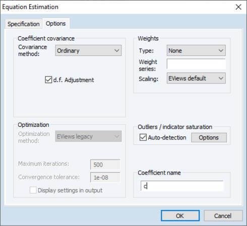Click the Coefficient name text field
Image resolution: width=247 pixels, height=226 pixels.
182,186
